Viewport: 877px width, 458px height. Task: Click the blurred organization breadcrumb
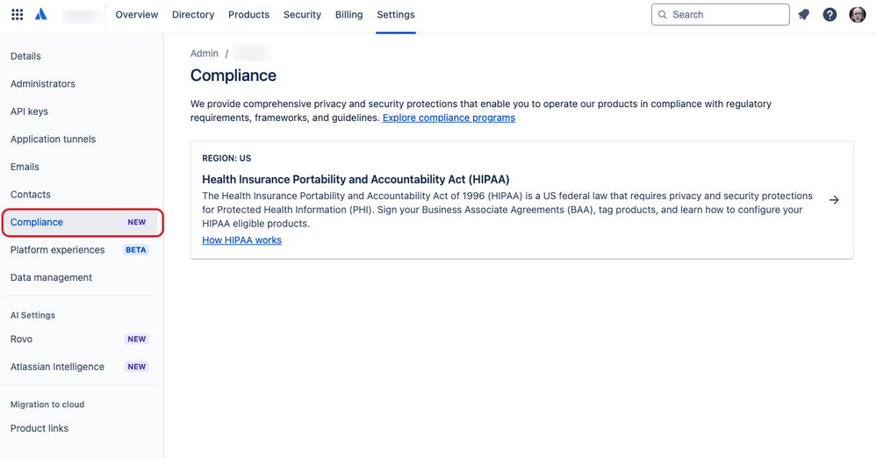[x=253, y=54]
